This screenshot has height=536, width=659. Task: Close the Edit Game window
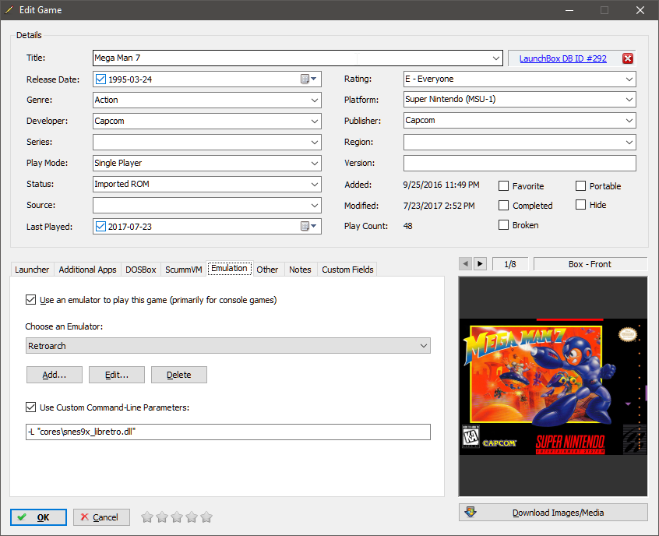click(640, 10)
